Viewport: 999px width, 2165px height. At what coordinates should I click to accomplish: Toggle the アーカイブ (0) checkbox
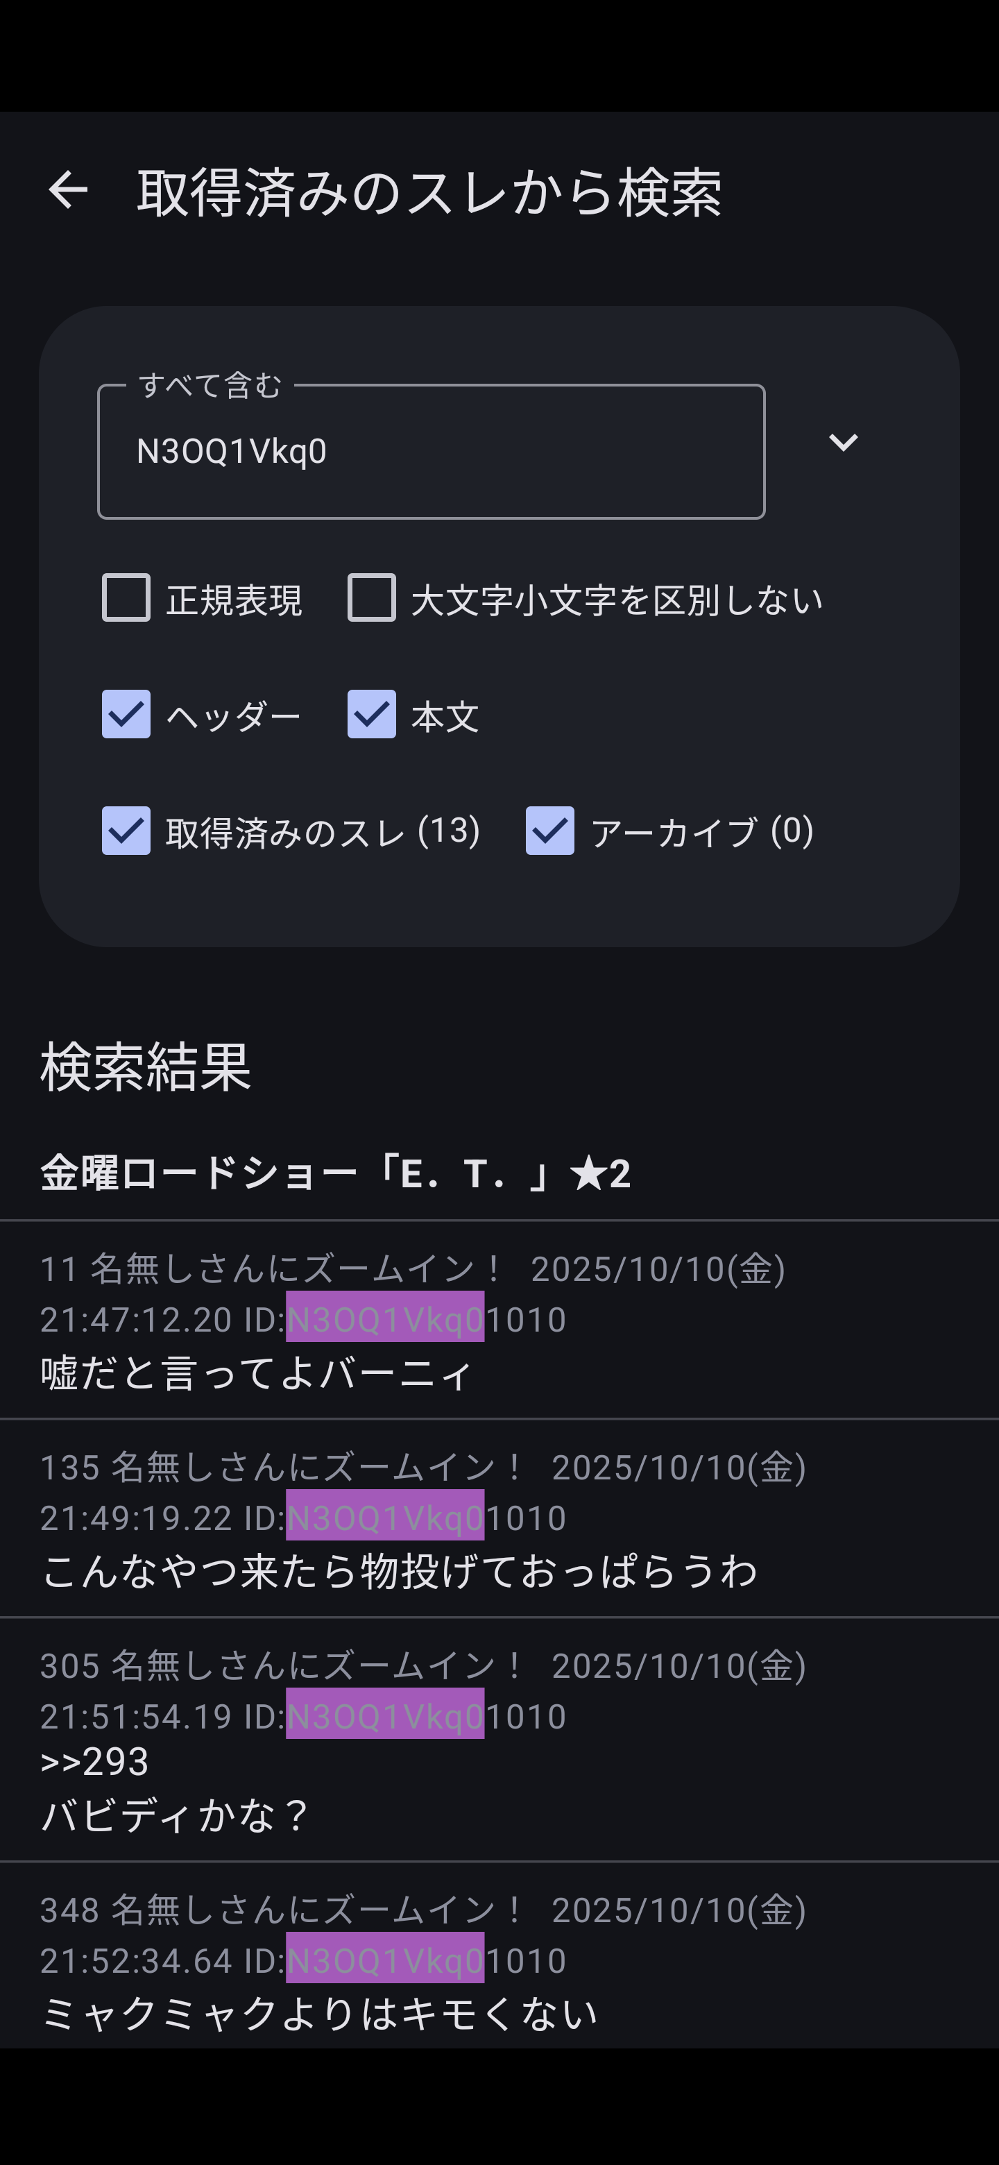(550, 831)
